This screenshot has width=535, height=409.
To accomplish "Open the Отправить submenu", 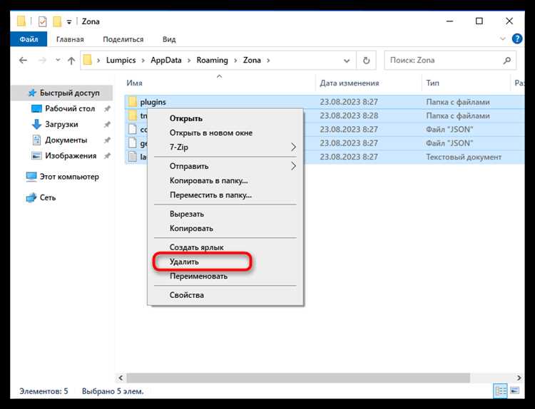I will 225,166.
